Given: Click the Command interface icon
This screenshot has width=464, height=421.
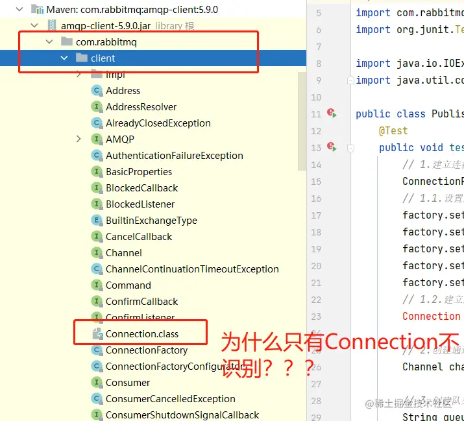Looking at the screenshot, I should click(97, 285).
